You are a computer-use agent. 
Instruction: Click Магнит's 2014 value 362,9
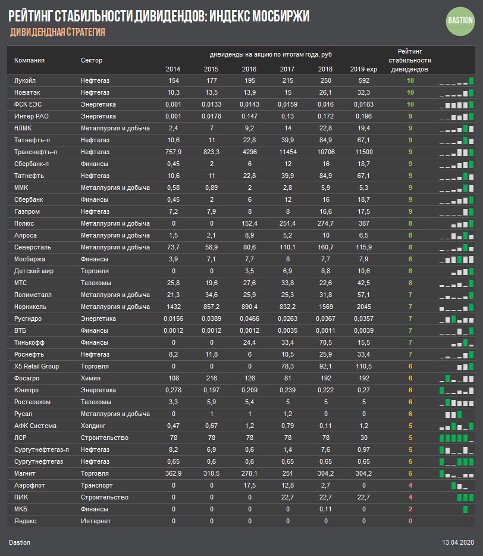173,474
